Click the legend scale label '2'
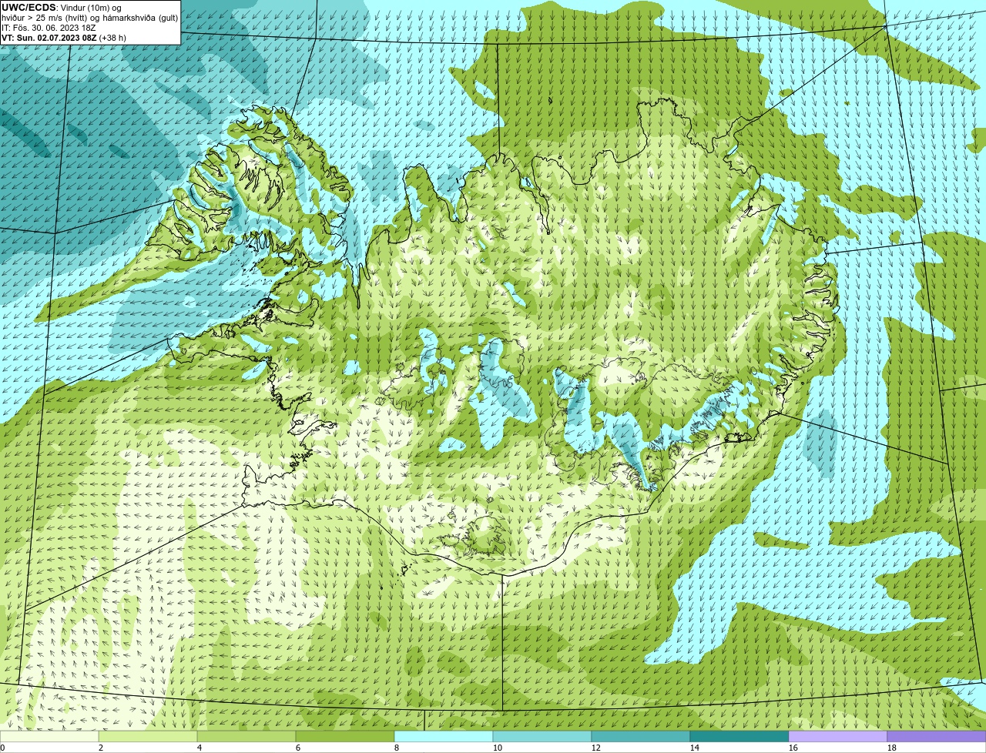Viewport: 986px width, 753px height. tap(101, 748)
